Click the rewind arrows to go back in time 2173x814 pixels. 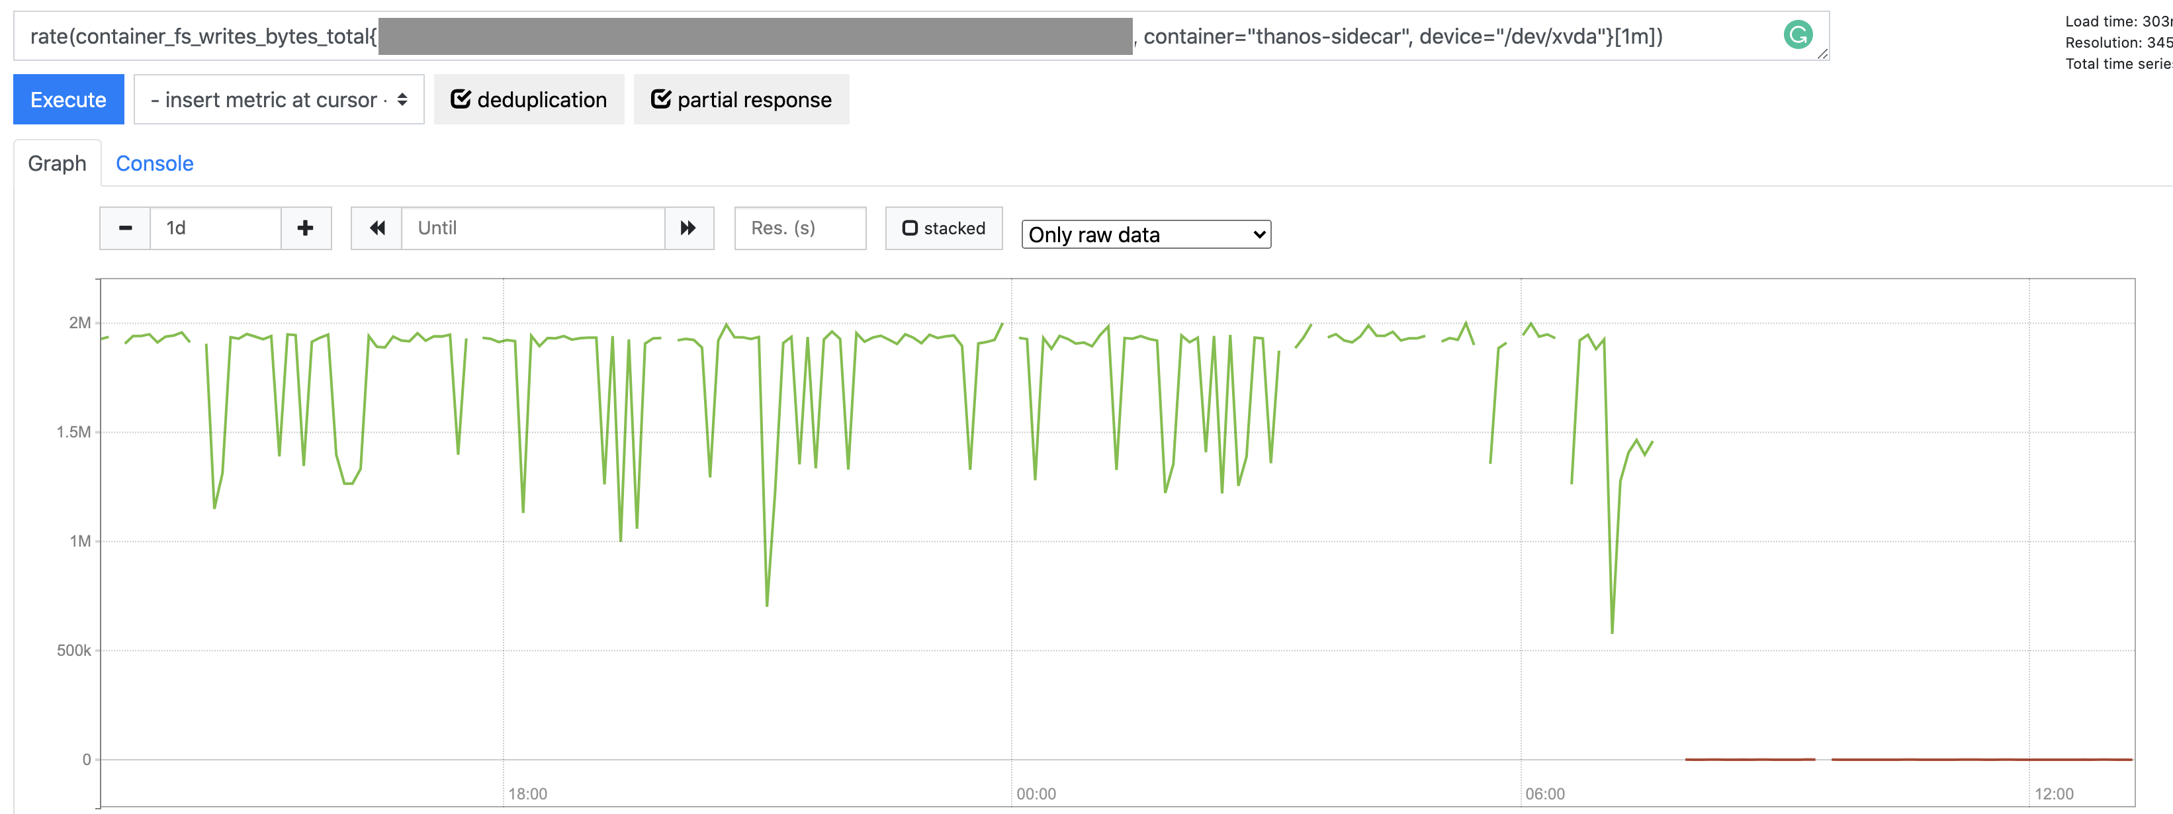[x=377, y=228]
